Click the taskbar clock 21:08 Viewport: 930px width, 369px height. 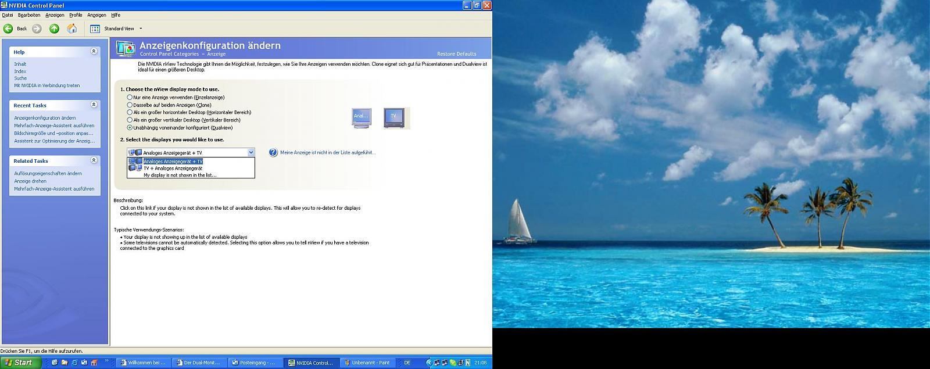point(480,363)
